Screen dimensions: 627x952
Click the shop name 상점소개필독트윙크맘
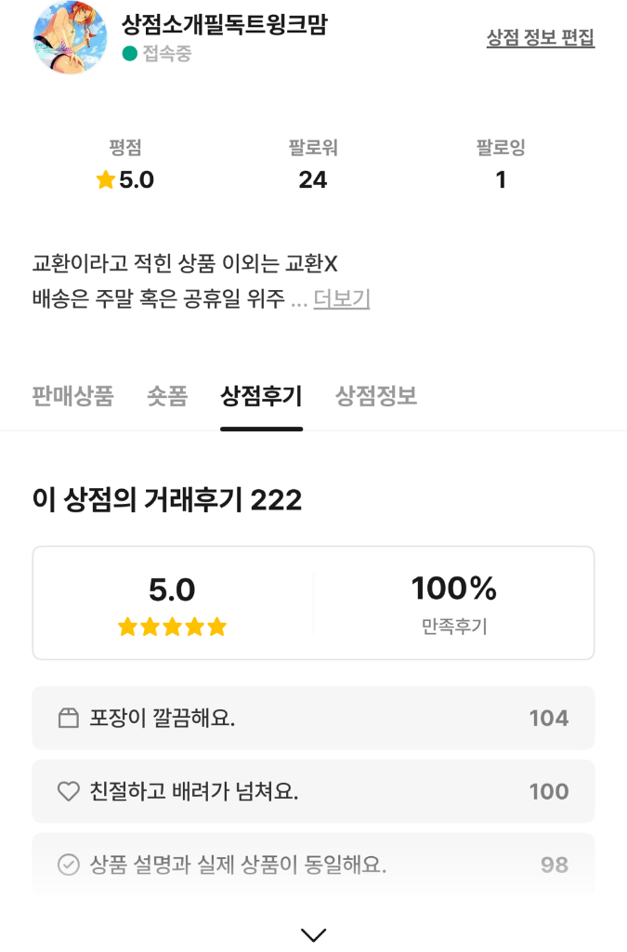(x=225, y=24)
